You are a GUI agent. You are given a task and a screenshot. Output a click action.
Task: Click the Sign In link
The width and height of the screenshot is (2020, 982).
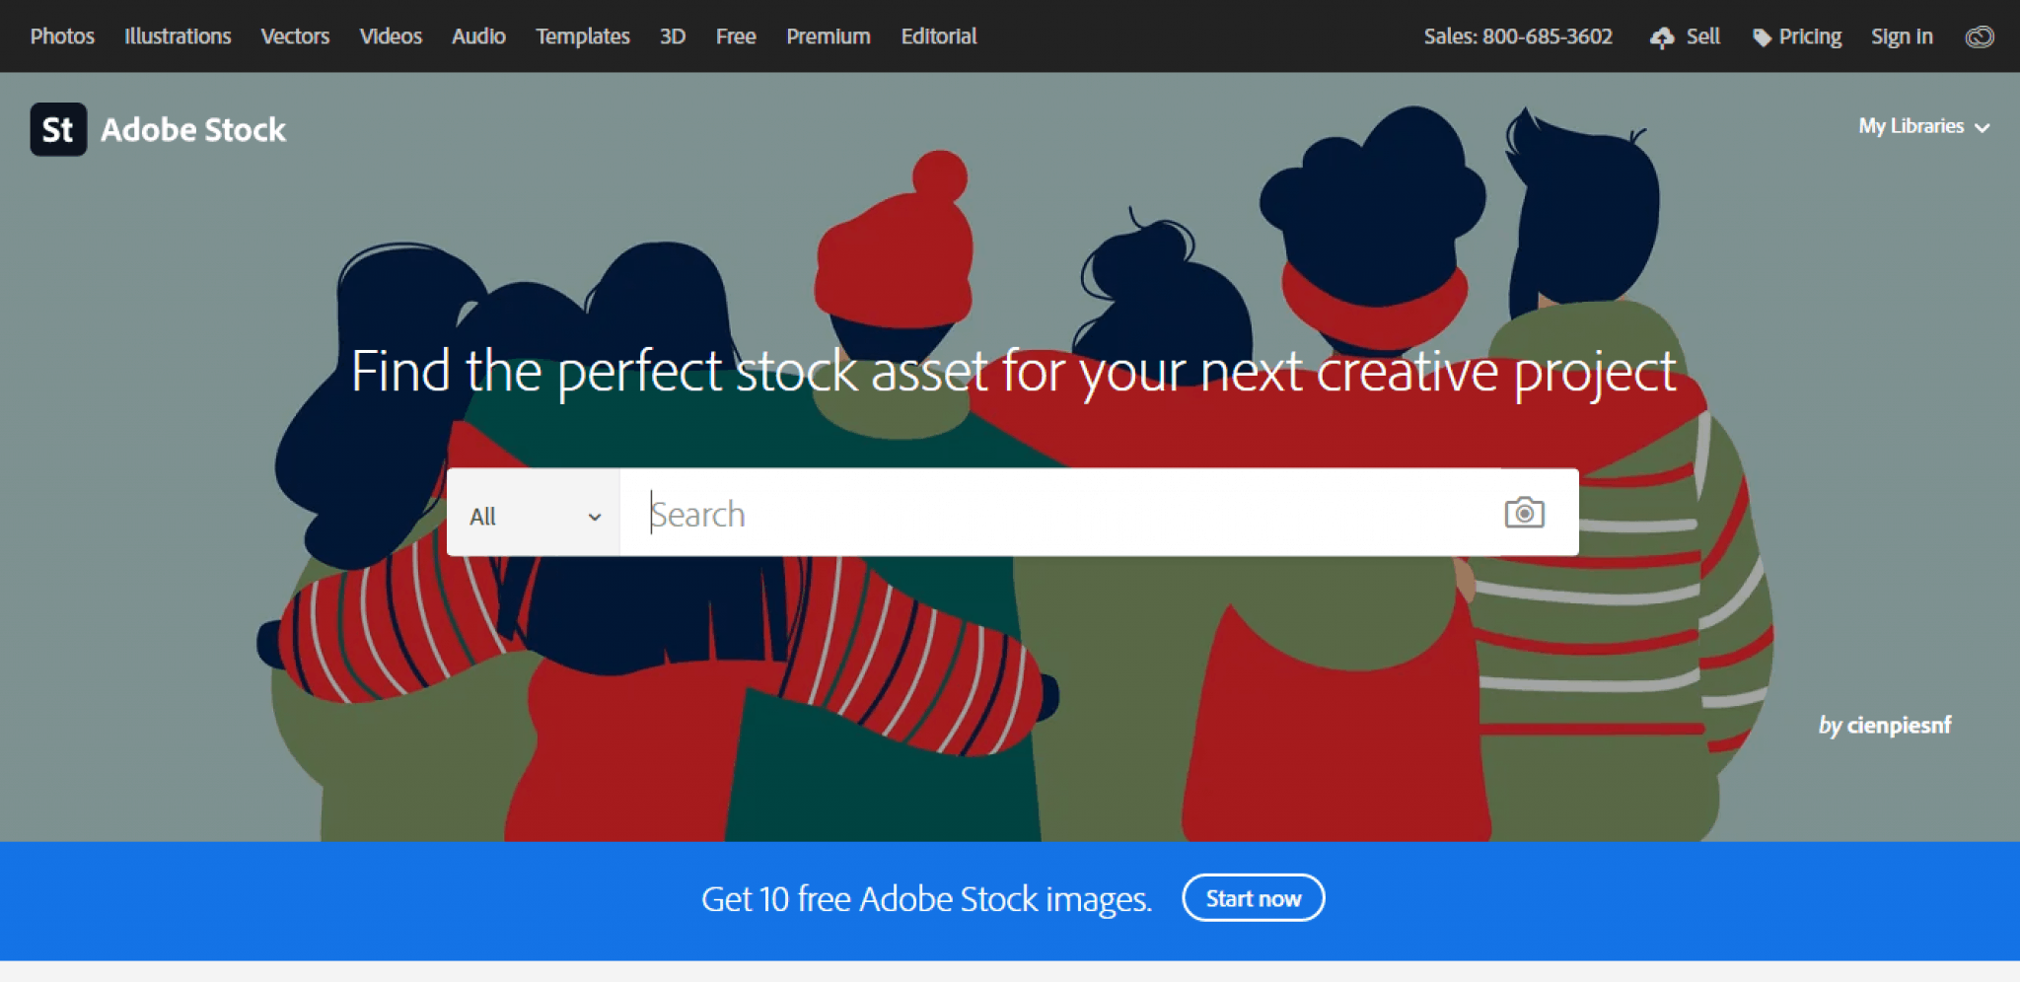pos(1902,36)
